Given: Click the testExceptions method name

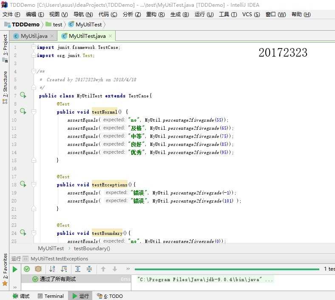Looking at the screenshot, I should point(110,185).
